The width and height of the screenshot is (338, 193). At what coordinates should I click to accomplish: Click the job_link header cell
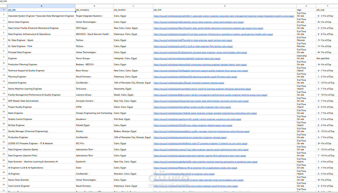tap(225, 10)
